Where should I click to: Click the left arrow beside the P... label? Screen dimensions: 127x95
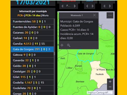(x=62, y=6)
